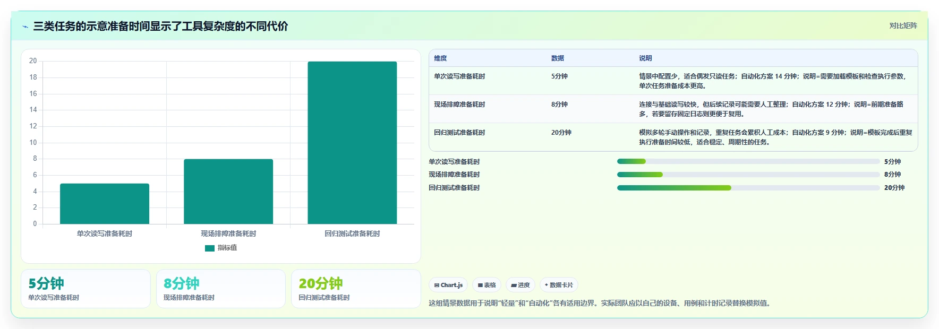Select the 8分钟 cell in the table
The width and height of the screenshot is (939, 329).
pyautogui.click(x=559, y=105)
